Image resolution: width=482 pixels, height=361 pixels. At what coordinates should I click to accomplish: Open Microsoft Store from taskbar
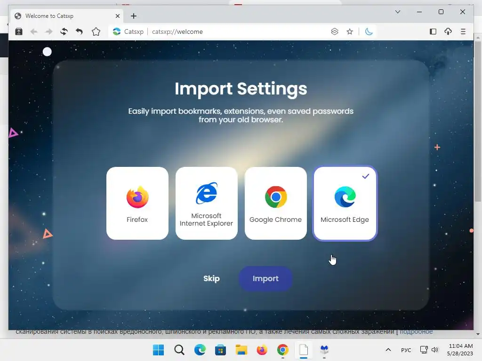pos(220,350)
